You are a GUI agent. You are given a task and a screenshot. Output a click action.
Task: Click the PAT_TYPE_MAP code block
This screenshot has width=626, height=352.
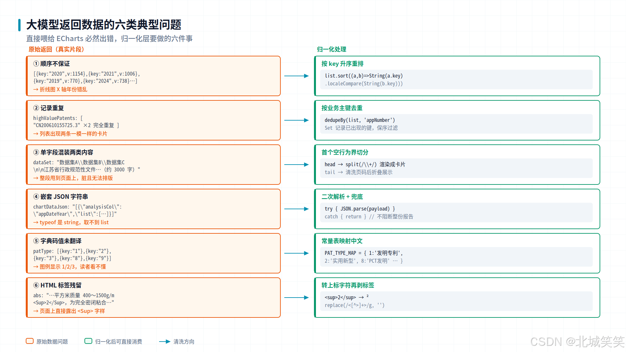(x=456, y=257)
